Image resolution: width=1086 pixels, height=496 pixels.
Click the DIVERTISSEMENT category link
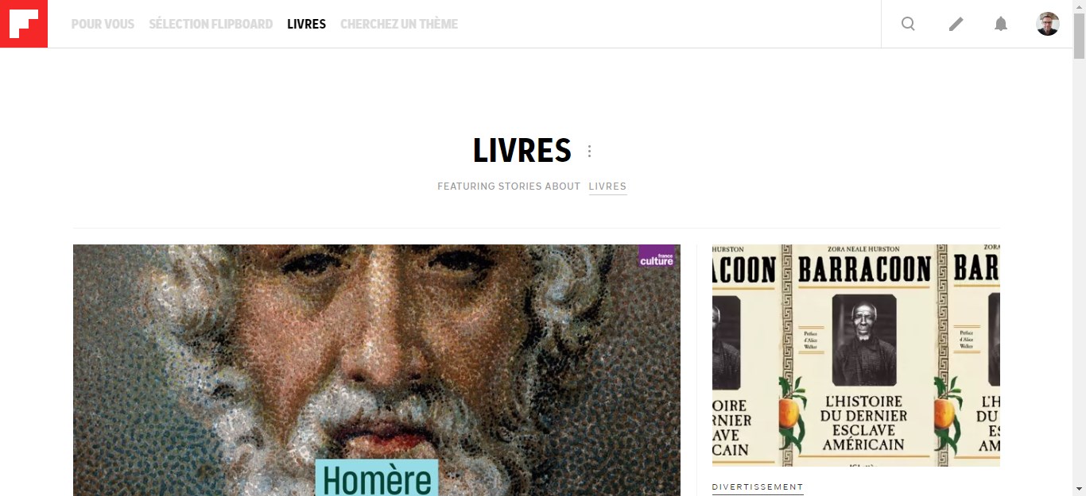[758, 487]
